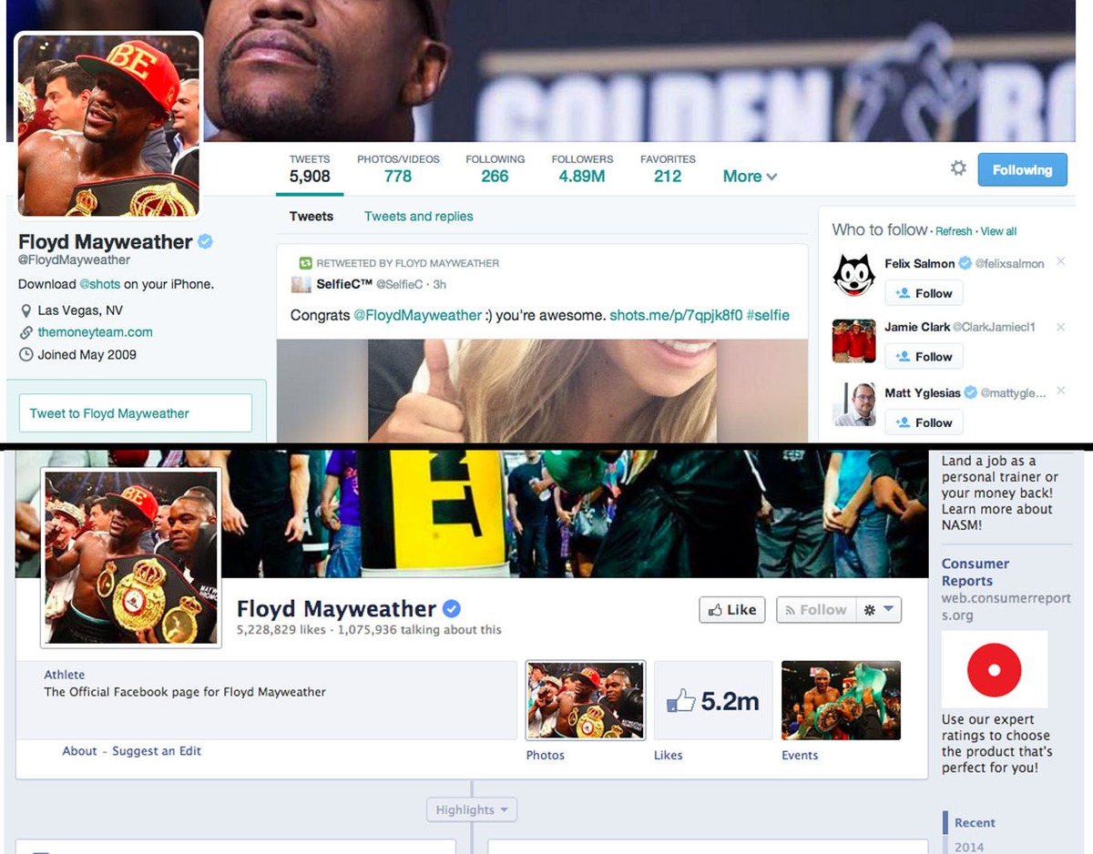Open the 5.2m Likes thumbs-up tile
Screen dimensions: 1093x854
713,700
